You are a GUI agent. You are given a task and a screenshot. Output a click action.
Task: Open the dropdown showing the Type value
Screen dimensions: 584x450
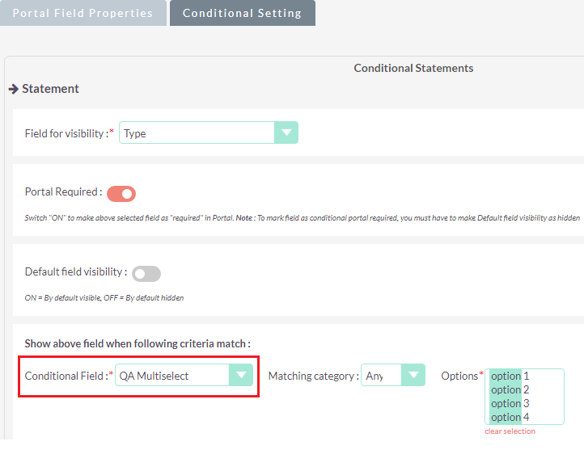[x=198, y=133]
